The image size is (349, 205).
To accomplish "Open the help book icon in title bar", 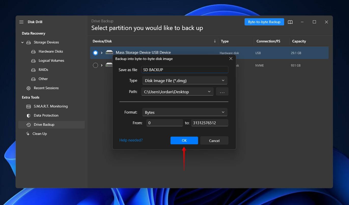I will [x=290, y=22].
